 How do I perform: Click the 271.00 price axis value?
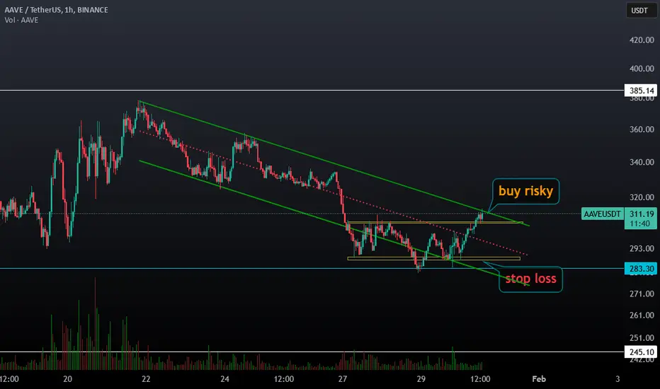(x=642, y=294)
